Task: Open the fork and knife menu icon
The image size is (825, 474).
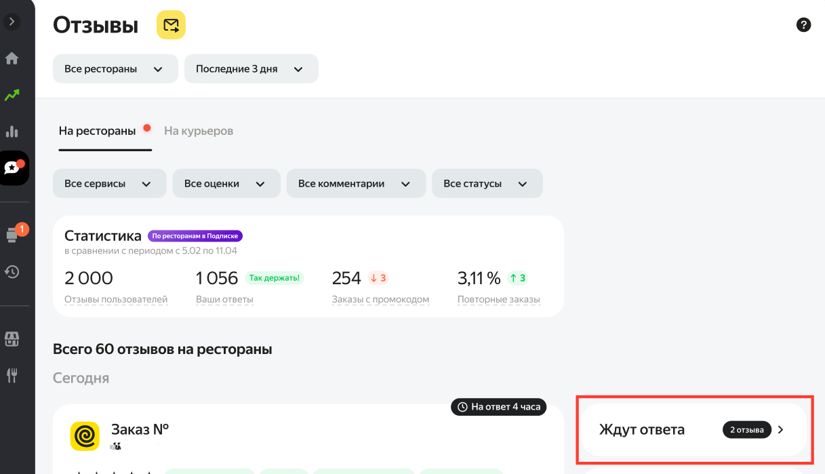Action: [x=12, y=375]
